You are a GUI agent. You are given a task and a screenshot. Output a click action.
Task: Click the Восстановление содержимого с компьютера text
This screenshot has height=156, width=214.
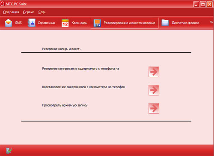(83, 87)
